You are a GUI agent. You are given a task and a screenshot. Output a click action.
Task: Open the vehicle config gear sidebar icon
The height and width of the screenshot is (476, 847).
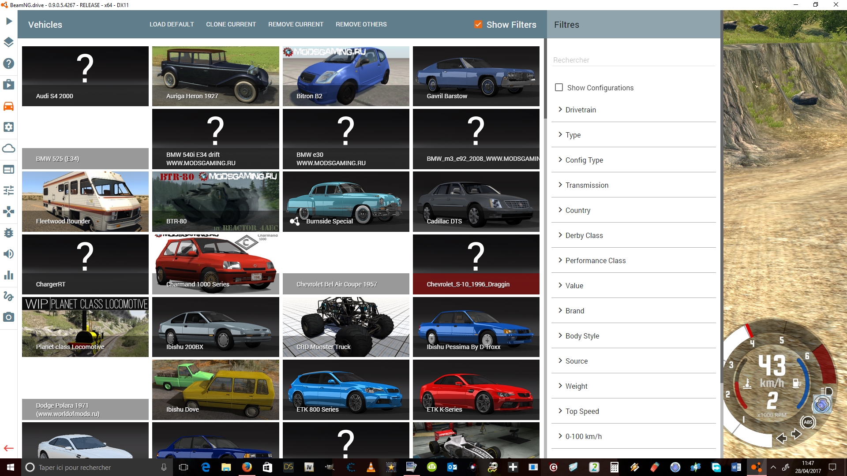click(9, 127)
